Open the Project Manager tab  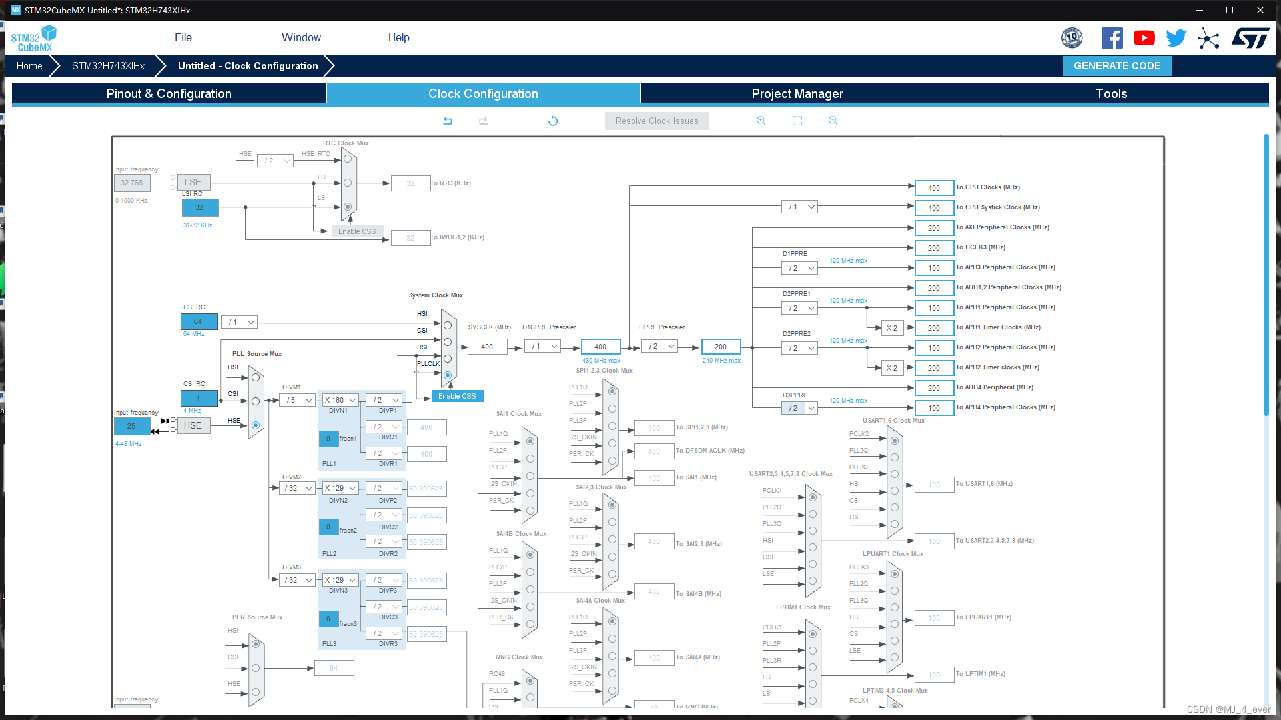797,94
